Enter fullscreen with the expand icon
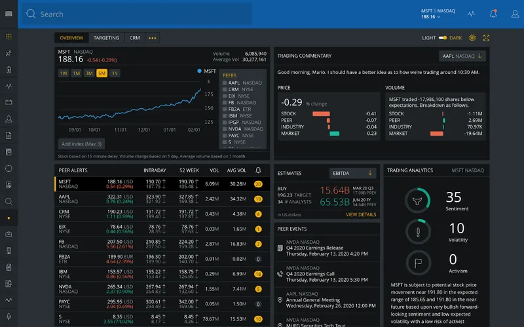 (x=486, y=38)
